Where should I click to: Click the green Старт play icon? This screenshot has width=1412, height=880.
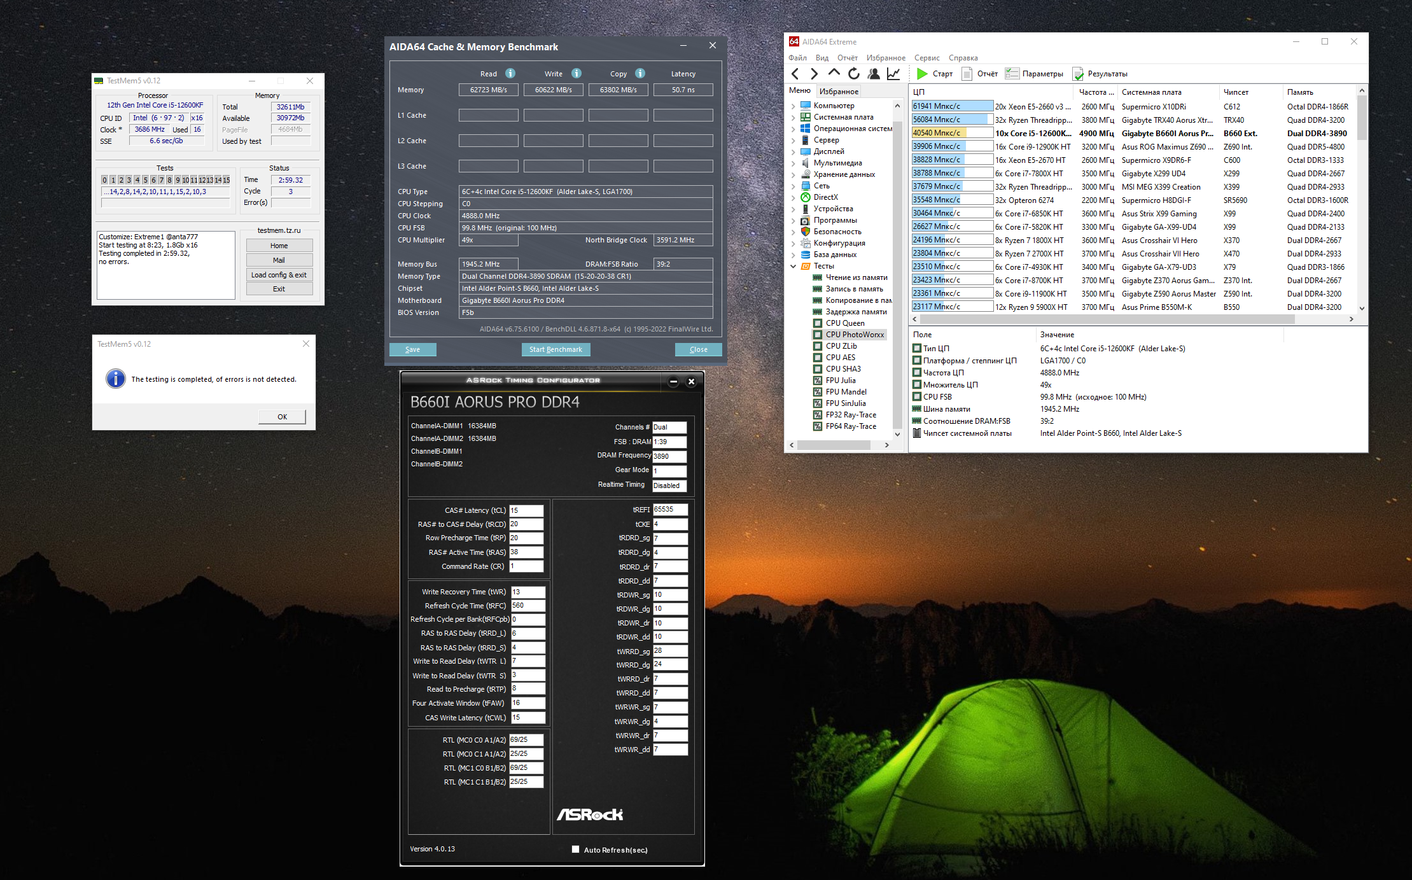click(x=921, y=74)
